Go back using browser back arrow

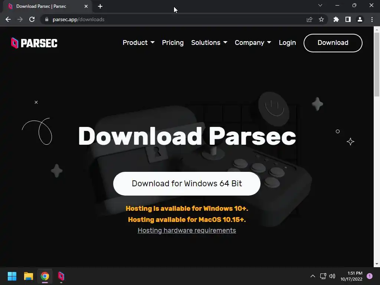point(8,19)
